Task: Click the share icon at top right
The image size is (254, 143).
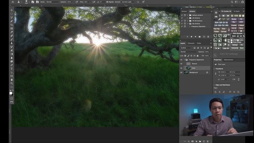Action: tap(242, 2)
